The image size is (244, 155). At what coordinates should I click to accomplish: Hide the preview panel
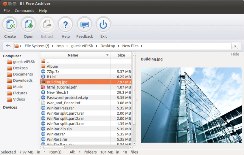235,54
